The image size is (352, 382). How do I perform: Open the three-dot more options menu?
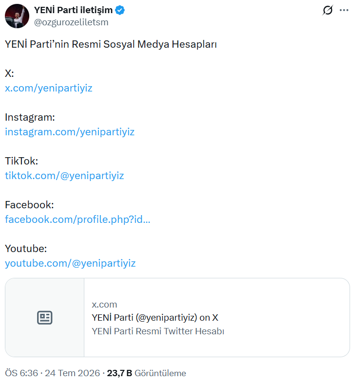point(344,10)
